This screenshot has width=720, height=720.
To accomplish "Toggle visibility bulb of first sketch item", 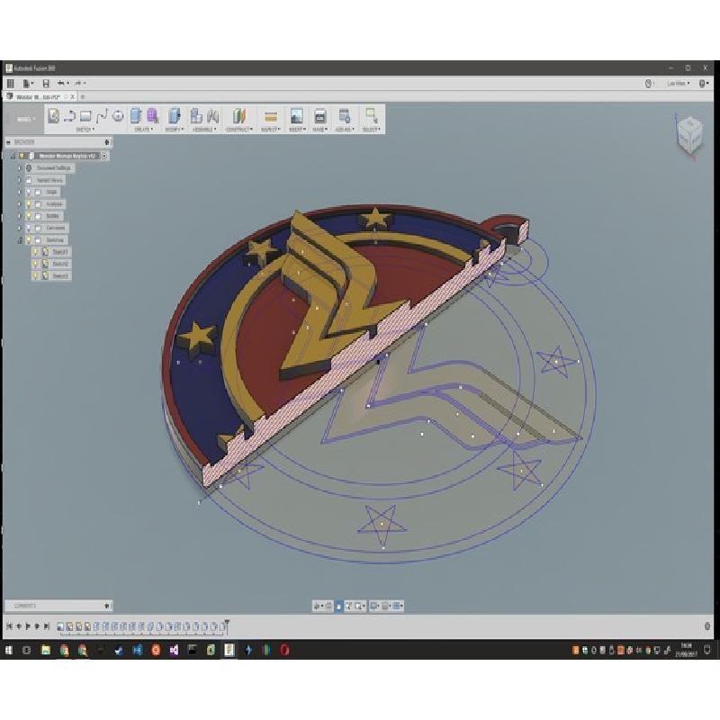I will [35, 252].
